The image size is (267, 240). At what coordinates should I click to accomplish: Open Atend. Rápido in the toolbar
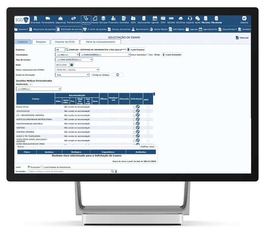[x=159, y=29]
